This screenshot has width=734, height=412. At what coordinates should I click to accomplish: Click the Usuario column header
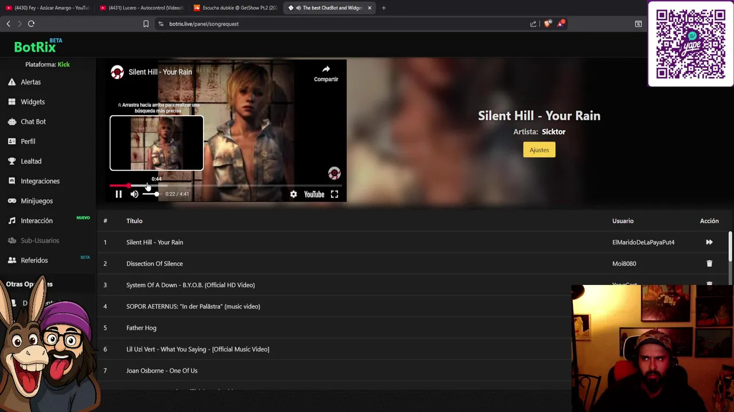pyautogui.click(x=623, y=221)
